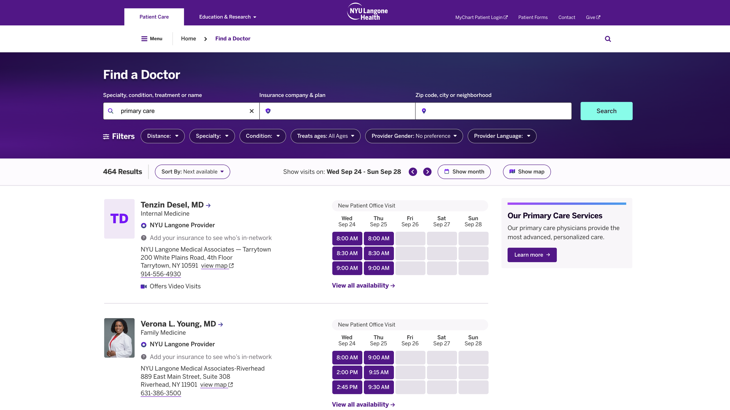Screen dimensions: 730x410
Task: Book Tenzin Desel Wed 9:00 AM slot
Action: click(347, 268)
